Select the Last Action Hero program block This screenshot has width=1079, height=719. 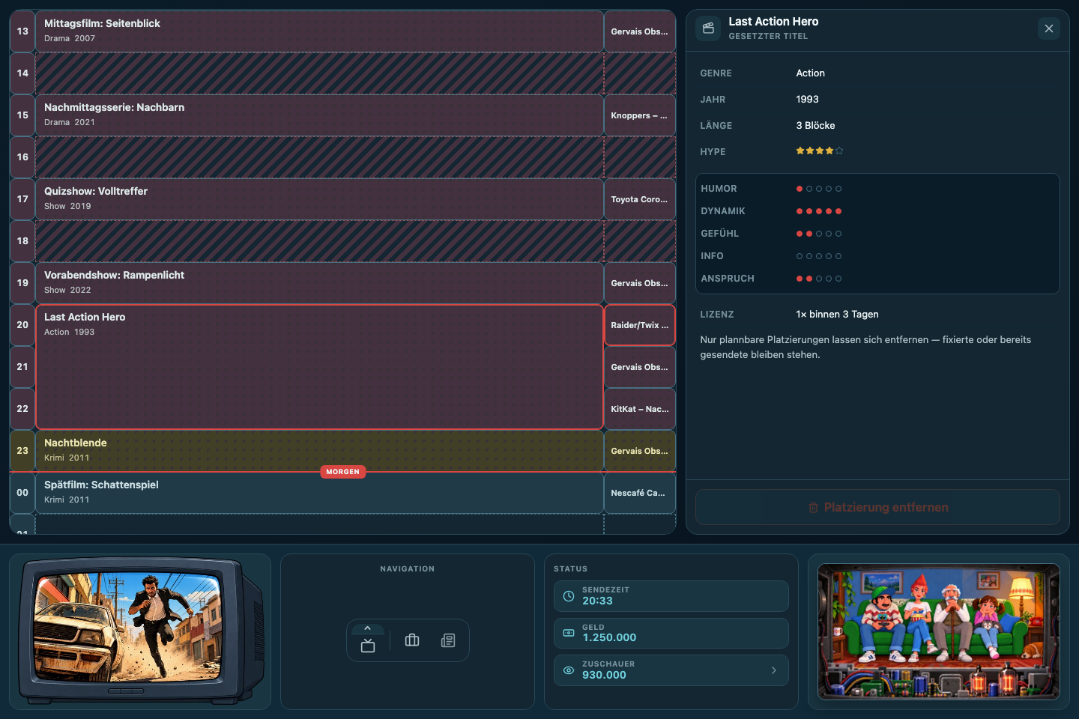[320, 367]
